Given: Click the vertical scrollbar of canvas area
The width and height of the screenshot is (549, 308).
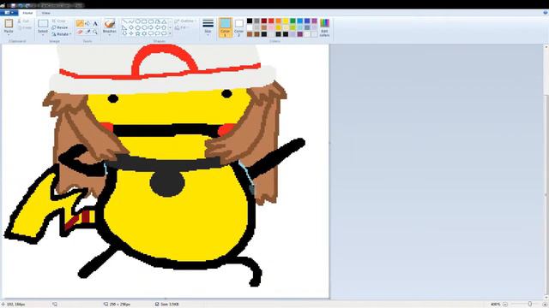Looking at the screenshot, I should [546, 171].
